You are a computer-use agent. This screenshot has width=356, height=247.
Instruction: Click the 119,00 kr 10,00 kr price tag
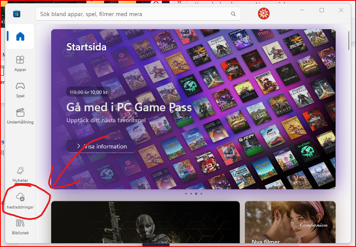(x=88, y=92)
